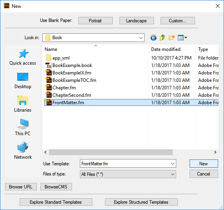The image size is (224, 210).
Task: Open Explore Standard Templates
Action: (x=56, y=202)
